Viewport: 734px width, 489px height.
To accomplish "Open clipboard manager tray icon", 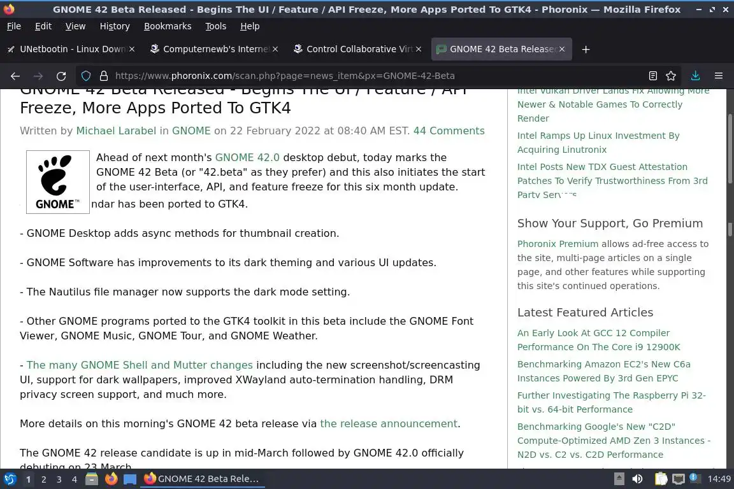I will pos(661,479).
